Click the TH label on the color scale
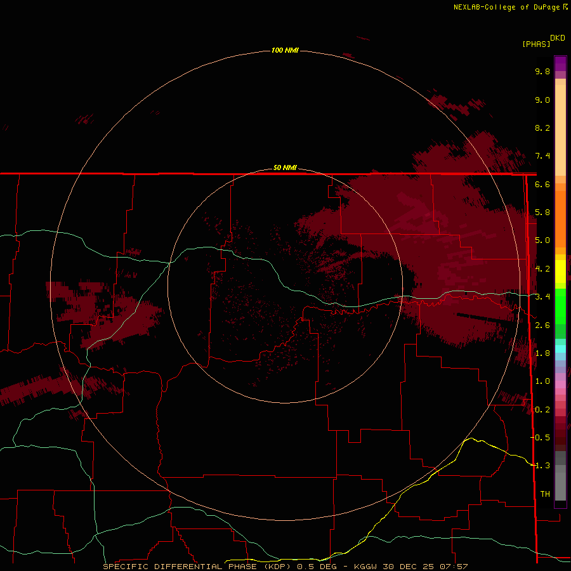This screenshot has width=571, height=571. click(x=545, y=494)
